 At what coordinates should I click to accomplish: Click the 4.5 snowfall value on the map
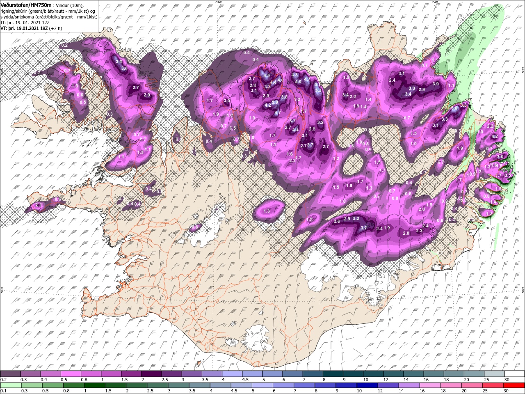pos(267,76)
